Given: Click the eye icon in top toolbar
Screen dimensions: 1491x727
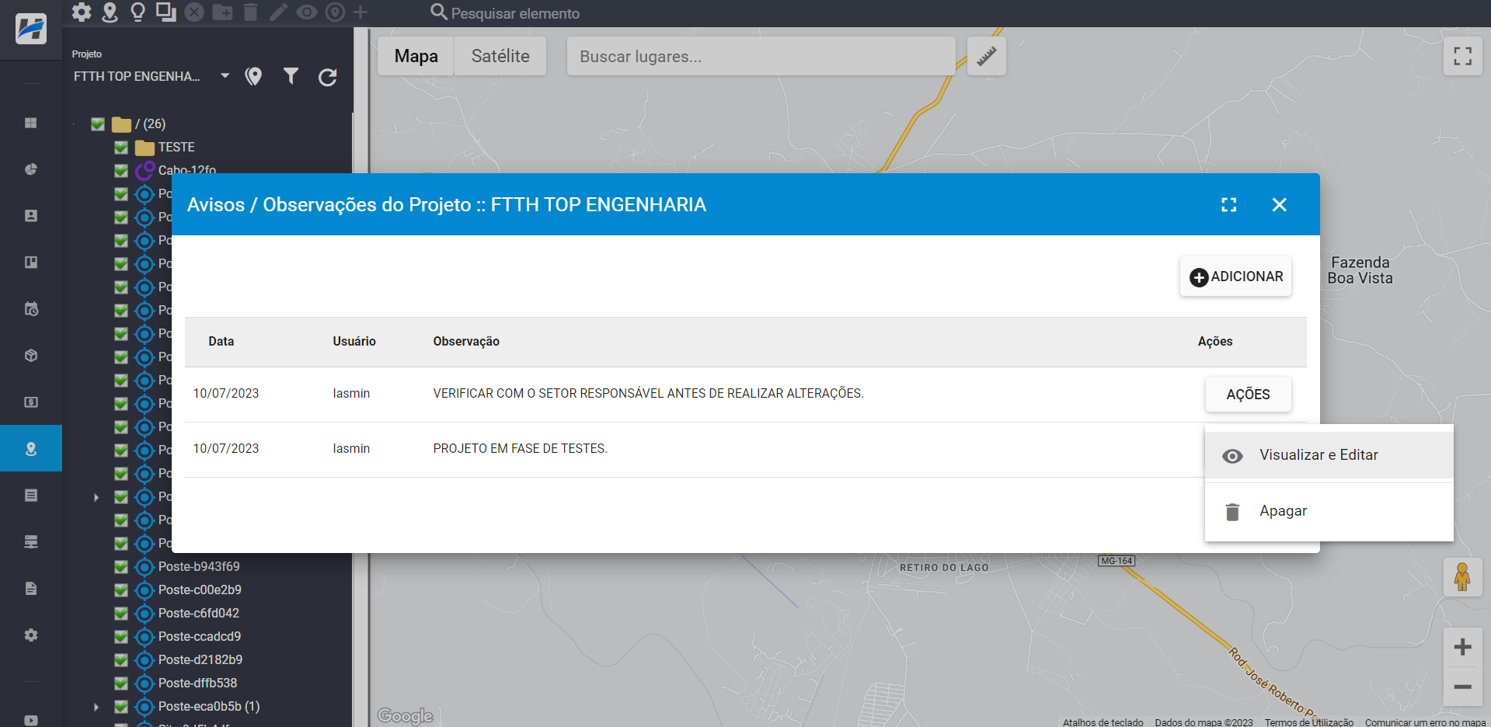Looking at the screenshot, I should tap(307, 12).
